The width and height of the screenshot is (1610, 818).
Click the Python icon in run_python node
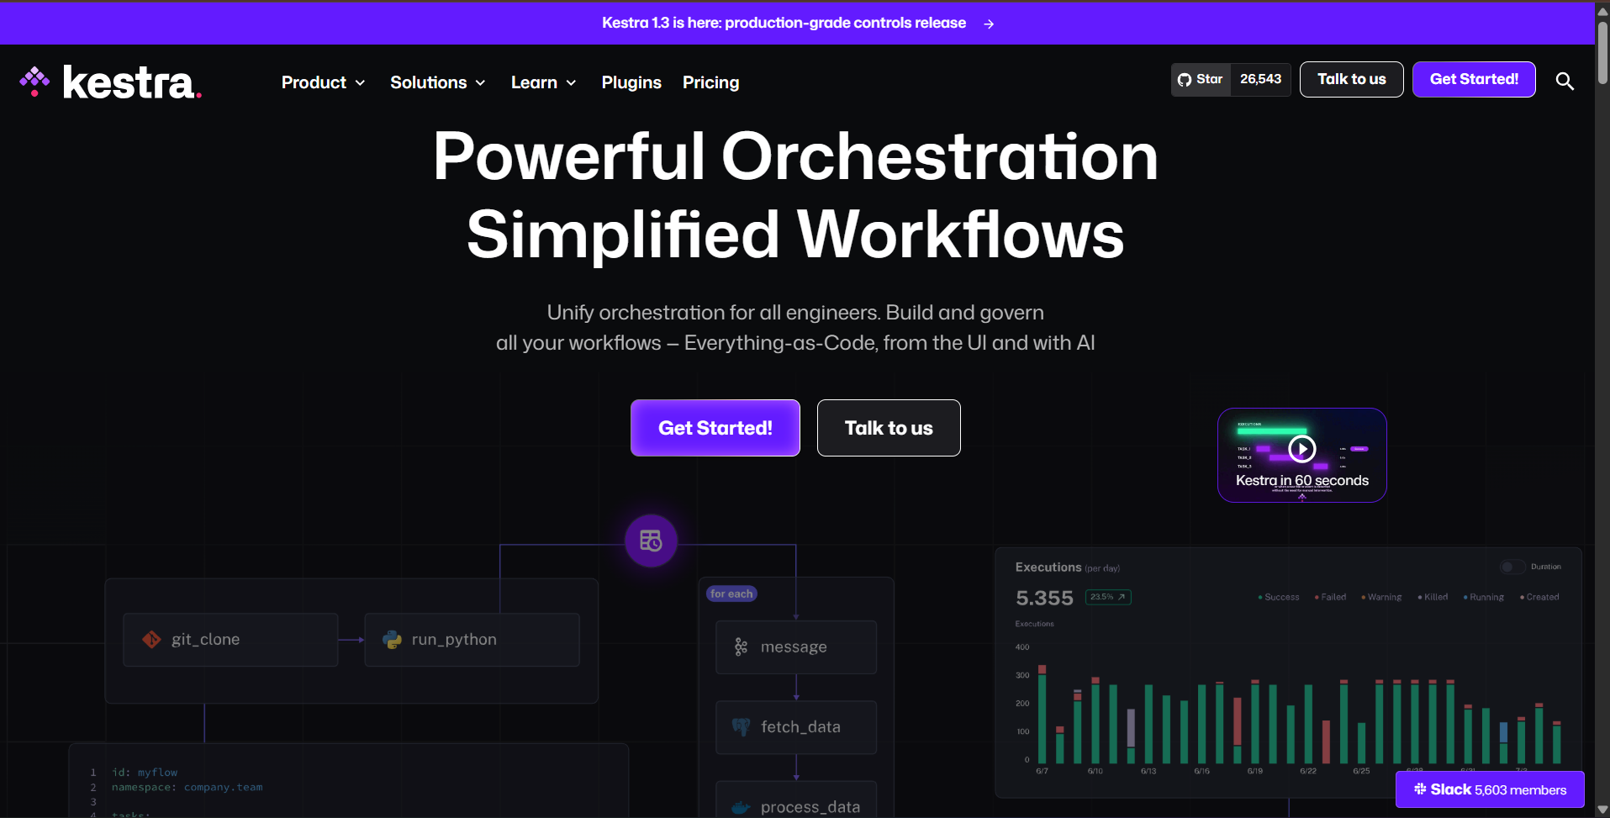392,639
